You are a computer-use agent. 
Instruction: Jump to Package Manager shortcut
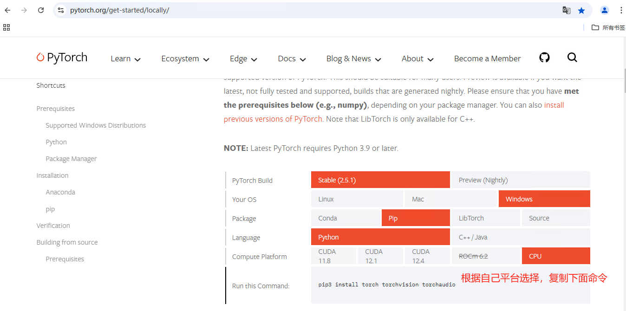pos(71,159)
